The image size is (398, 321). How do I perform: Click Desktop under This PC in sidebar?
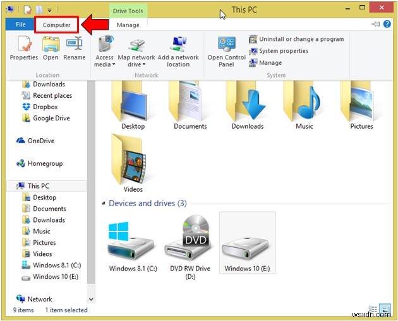[x=39, y=197]
